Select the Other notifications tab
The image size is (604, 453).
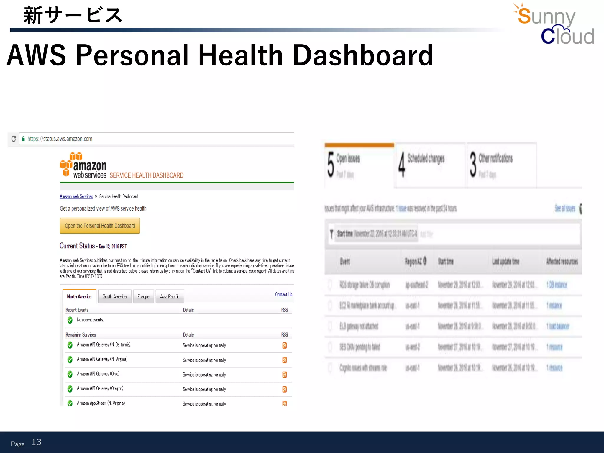[501, 165]
